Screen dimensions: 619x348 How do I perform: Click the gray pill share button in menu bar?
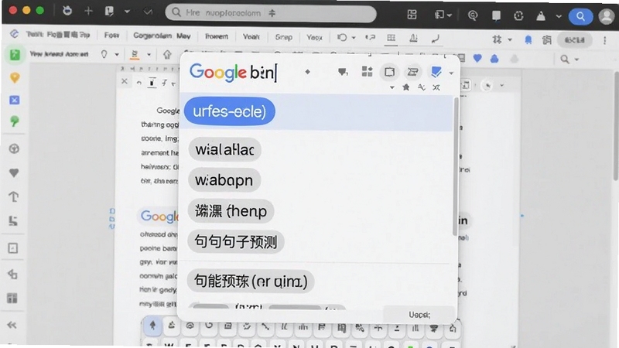click(x=574, y=40)
